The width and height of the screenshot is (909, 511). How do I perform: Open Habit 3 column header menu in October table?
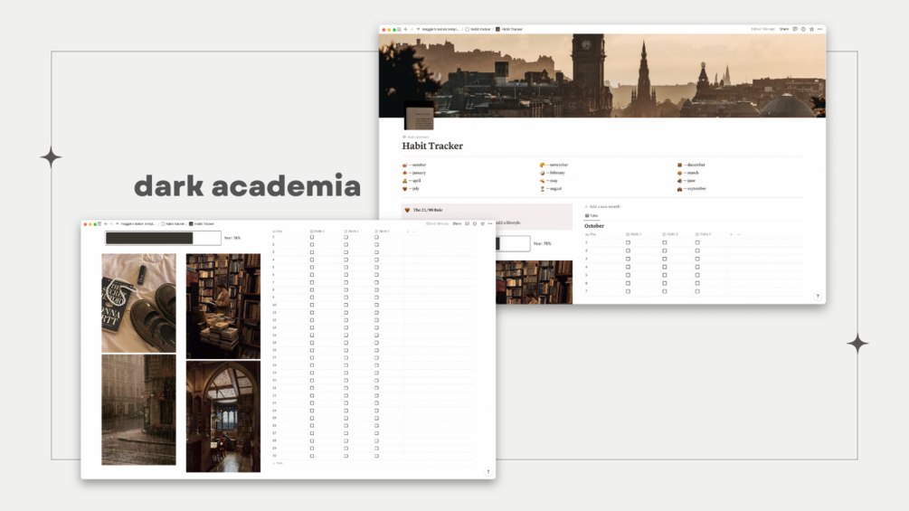coord(703,234)
